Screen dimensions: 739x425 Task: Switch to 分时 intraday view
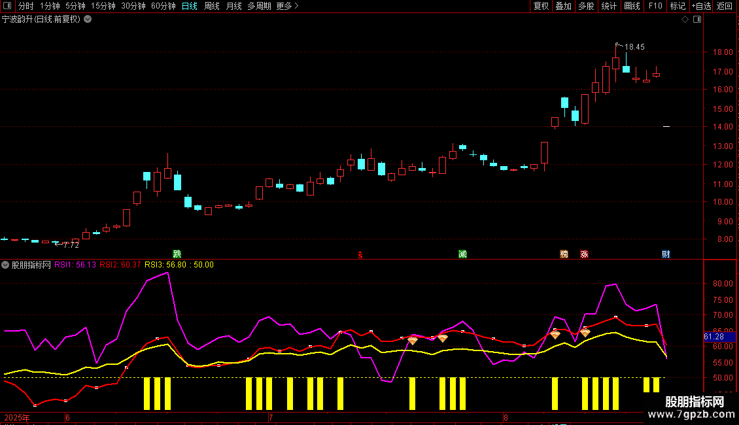click(26, 6)
